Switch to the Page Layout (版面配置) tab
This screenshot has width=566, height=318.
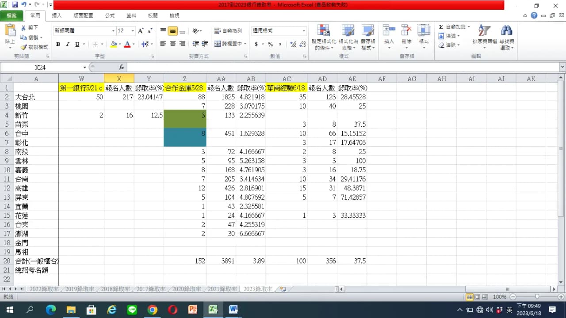pos(83,15)
